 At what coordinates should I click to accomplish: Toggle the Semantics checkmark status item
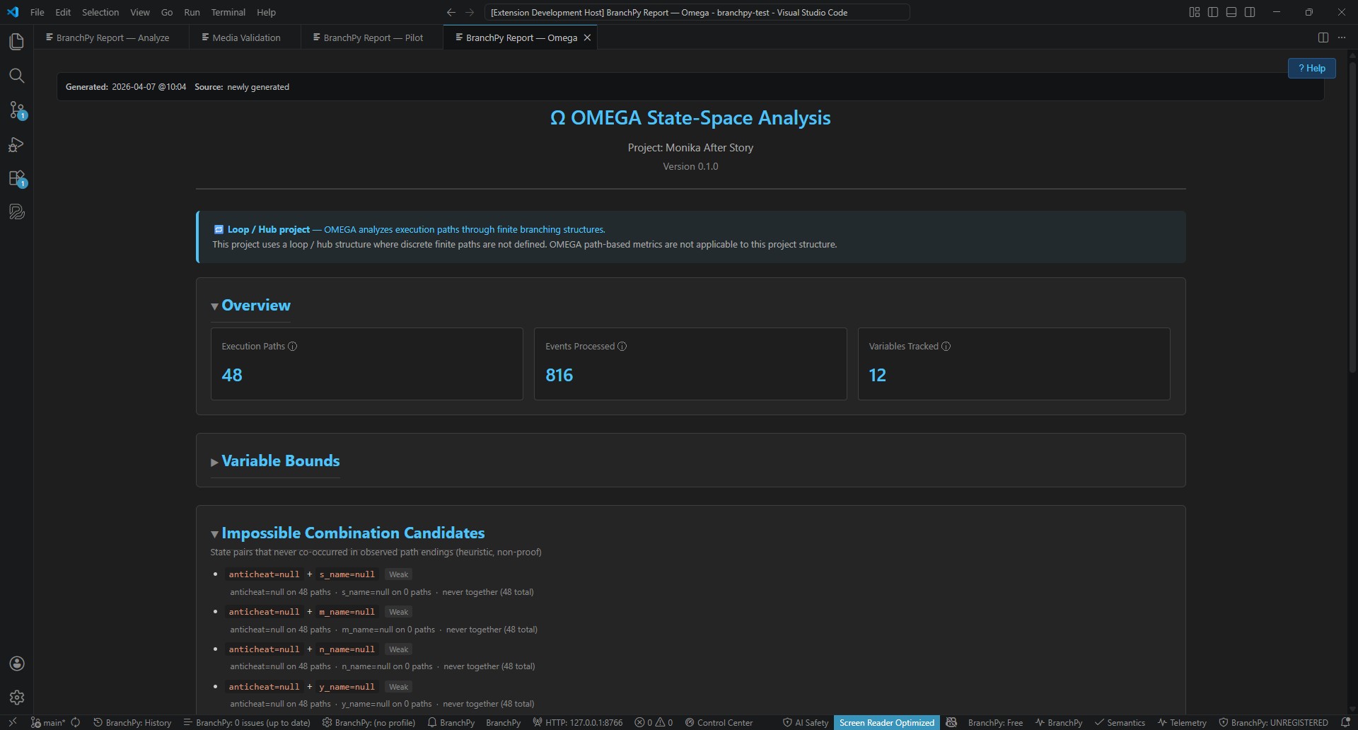click(x=1120, y=722)
